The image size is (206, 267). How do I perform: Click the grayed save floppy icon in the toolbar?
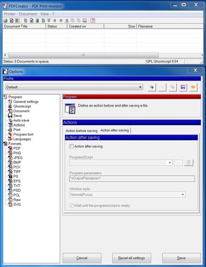click(85, 20)
